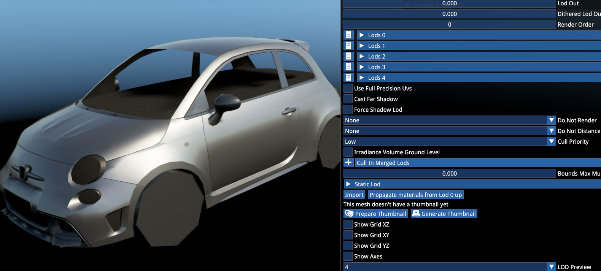The width and height of the screenshot is (601, 271).
Task: Click Propagate materials from Lod 0 up
Action: point(416,195)
